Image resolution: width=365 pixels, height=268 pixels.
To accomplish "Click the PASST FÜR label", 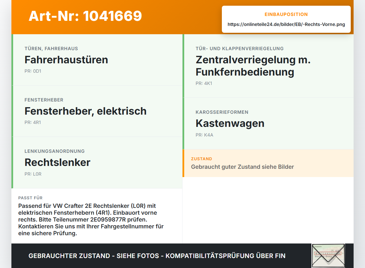I will [31, 198].
